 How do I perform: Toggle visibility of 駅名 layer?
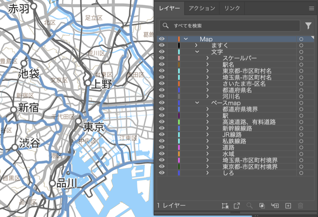162,65
